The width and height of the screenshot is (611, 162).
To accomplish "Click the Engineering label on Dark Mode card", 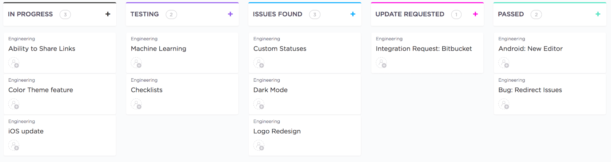I will (x=267, y=80).
